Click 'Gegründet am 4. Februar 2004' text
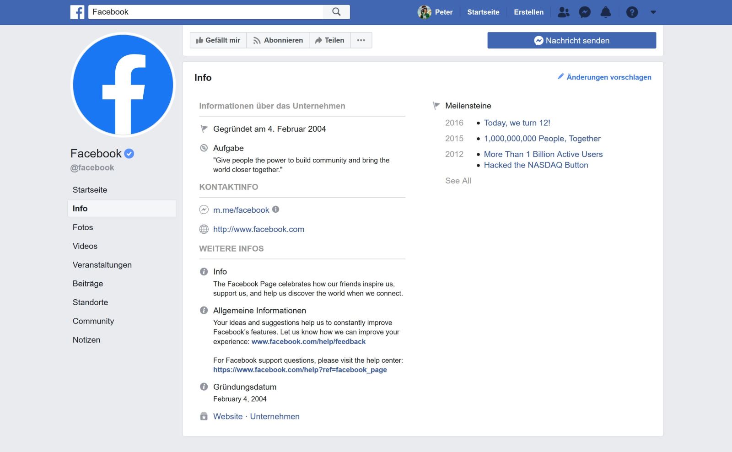Screen dimensions: 732x452 click(x=269, y=129)
